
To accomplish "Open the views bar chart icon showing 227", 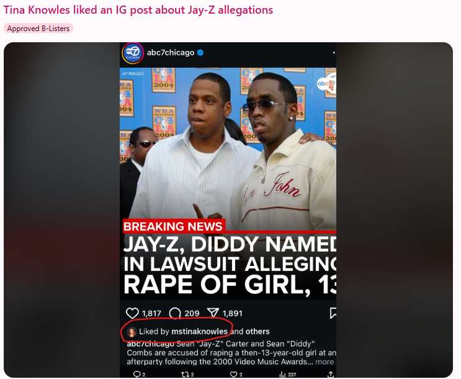I will click(x=282, y=374).
